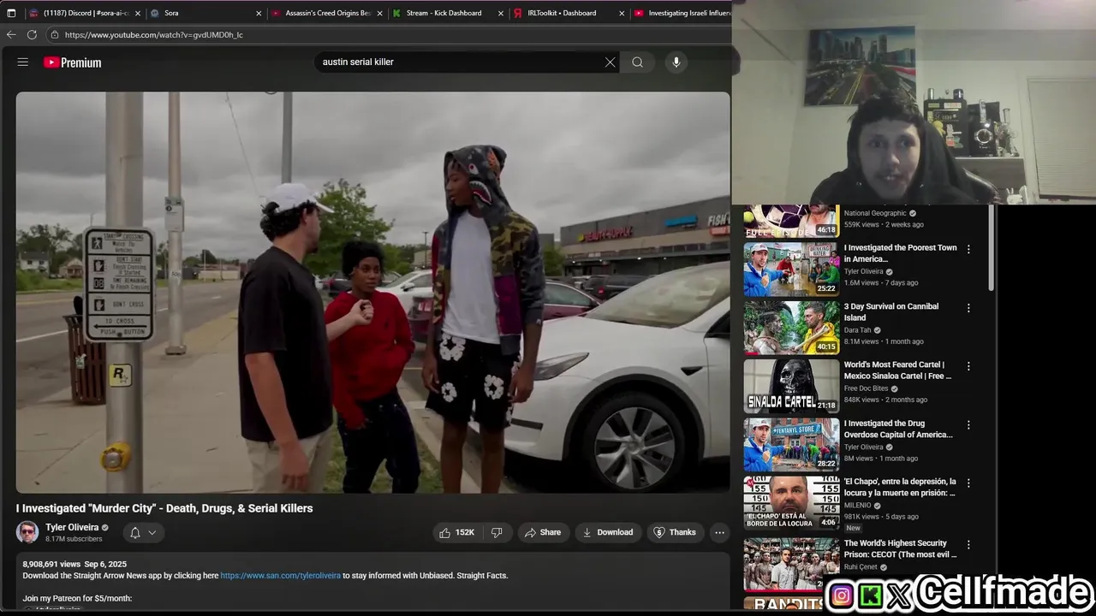The width and height of the screenshot is (1096, 616).
Task: Go back with the browser back arrow
Action: coord(11,35)
